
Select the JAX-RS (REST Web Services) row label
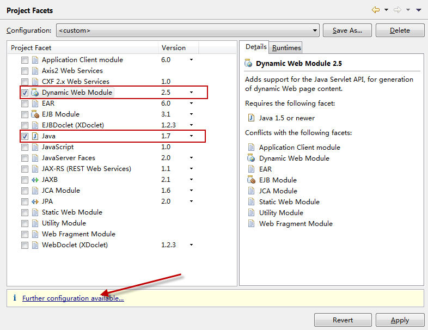pyautogui.click(x=87, y=169)
